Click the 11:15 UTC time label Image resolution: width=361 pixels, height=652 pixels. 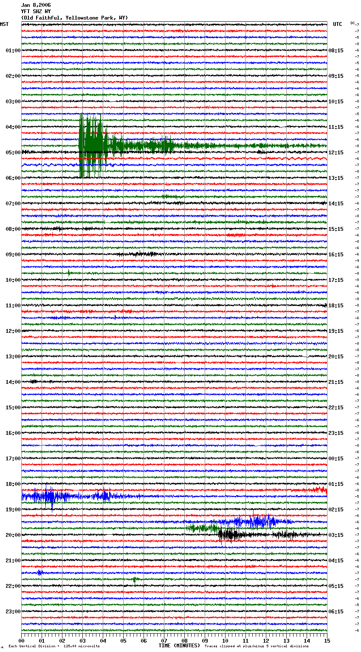tap(336, 127)
